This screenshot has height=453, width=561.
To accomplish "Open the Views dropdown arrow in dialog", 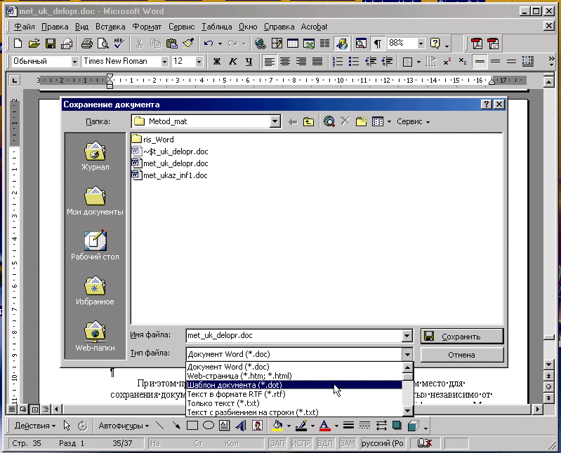I will point(389,122).
